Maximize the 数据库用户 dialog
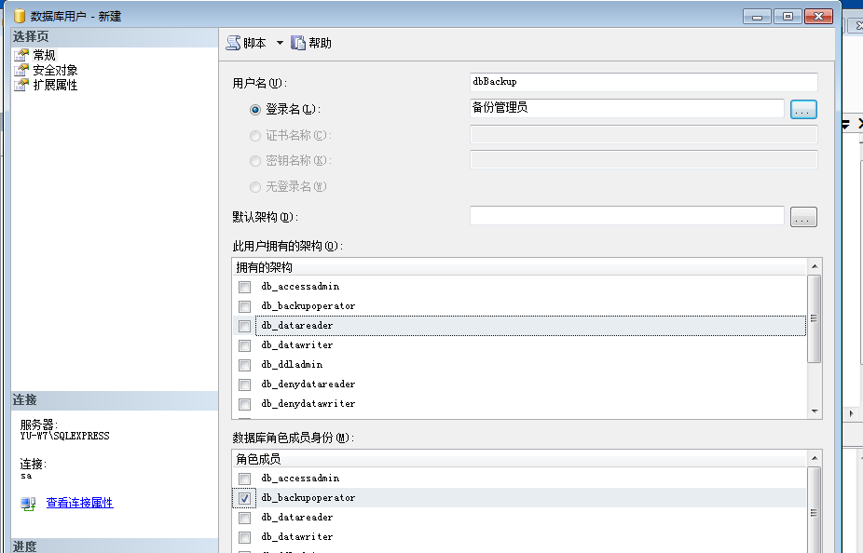Image resolution: width=863 pixels, height=553 pixels. (x=788, y=17)
